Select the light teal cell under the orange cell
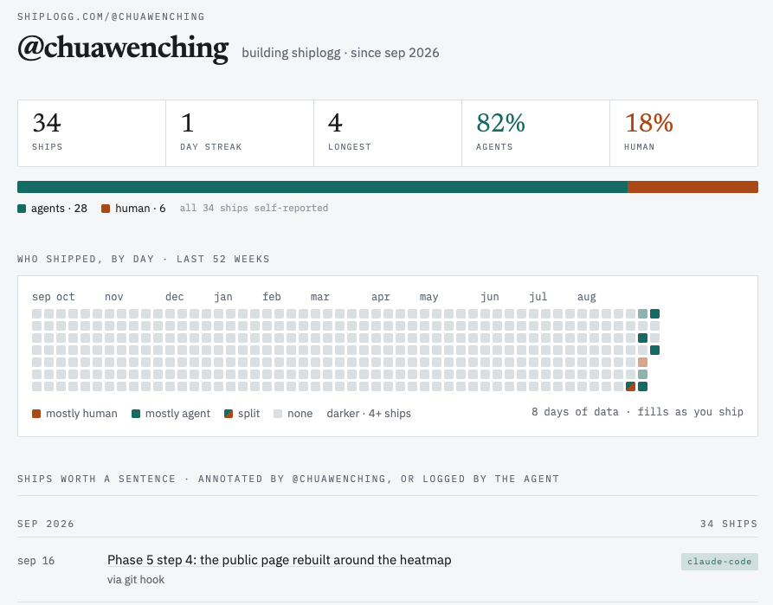The image size is (773, 605). [642, 374]
